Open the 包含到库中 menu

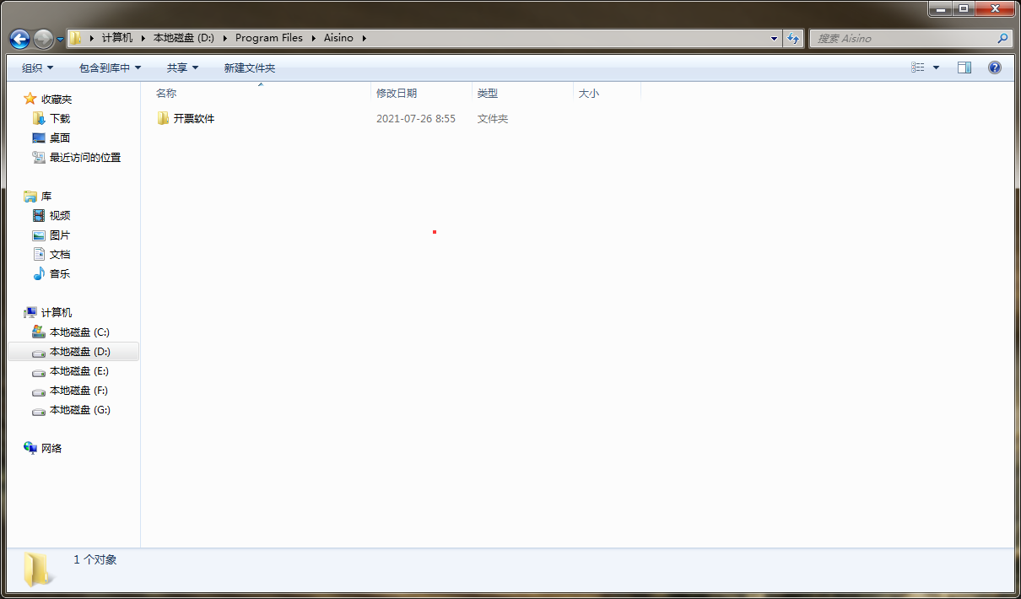tap(110, 67)
